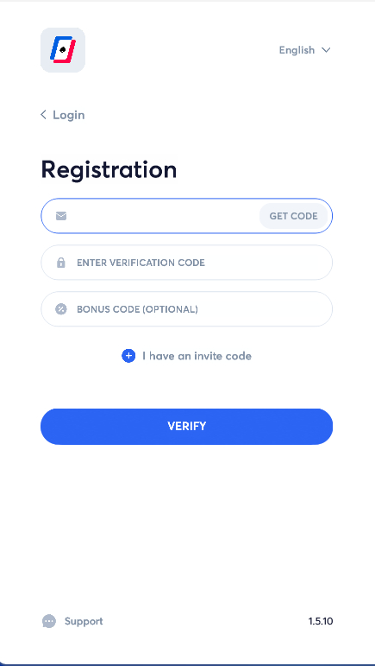
Task: Click the percent bonus icon
Action: tap(61, 309)
